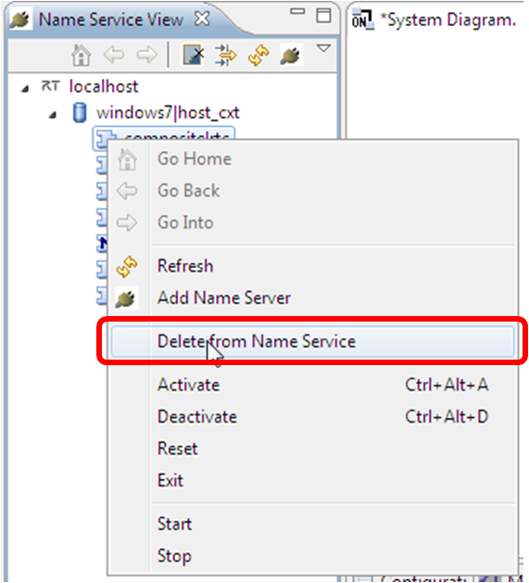Click Delete from Name Service
Viewport: 529px width, 583px height.
(x=312, y=341)
